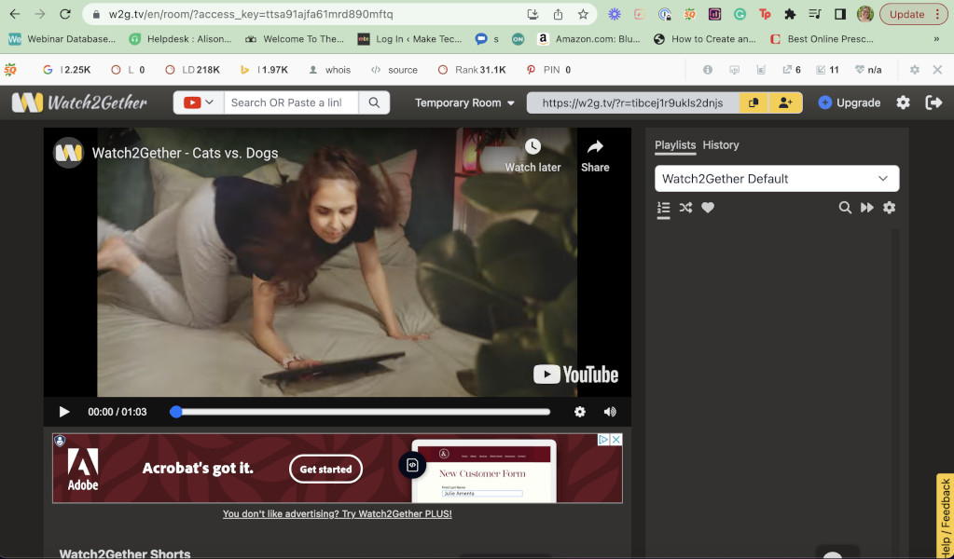Viewport: 954px width, 559px height.
Task: Click the Upgrade button
Action: click(x=850, y=102)
